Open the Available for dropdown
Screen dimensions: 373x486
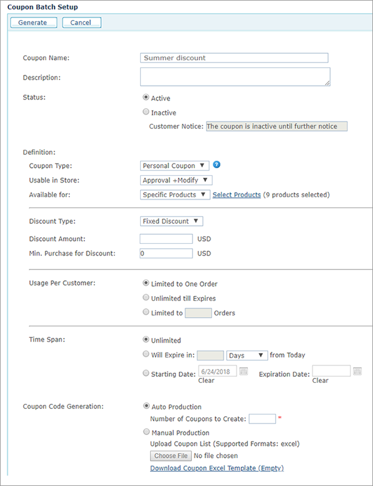coord(175,195)
